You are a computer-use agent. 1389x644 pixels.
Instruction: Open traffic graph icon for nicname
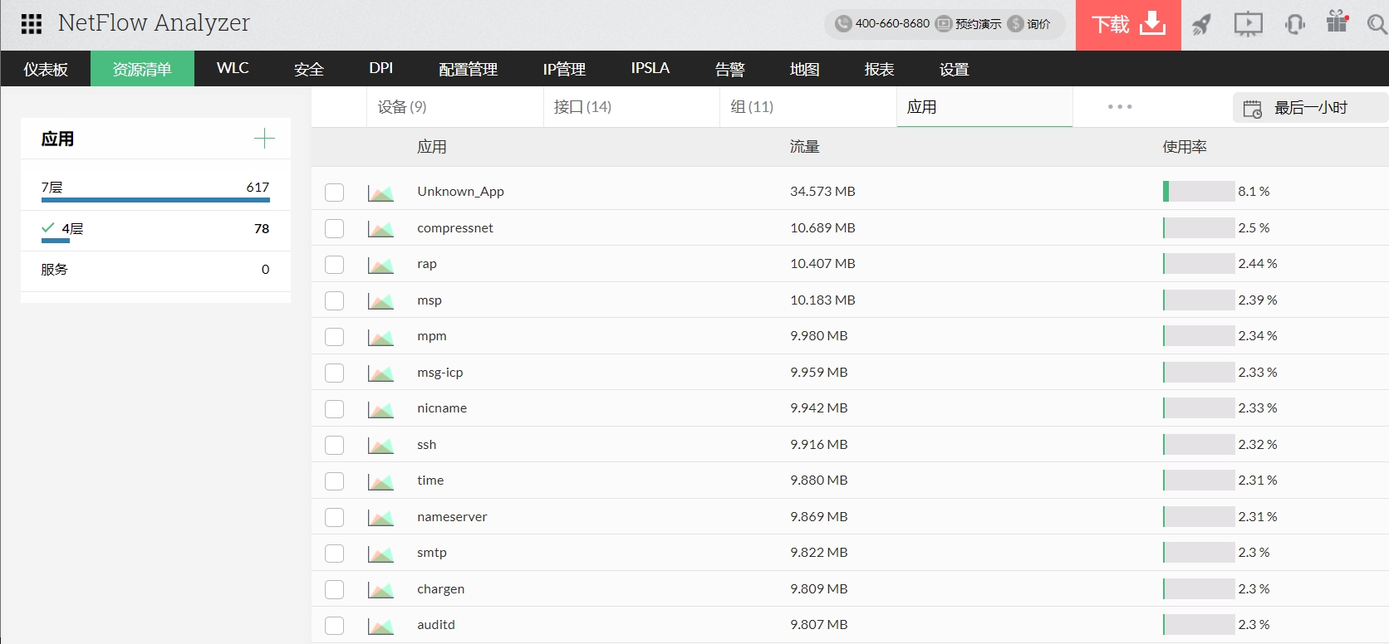[x=380, y=409]
